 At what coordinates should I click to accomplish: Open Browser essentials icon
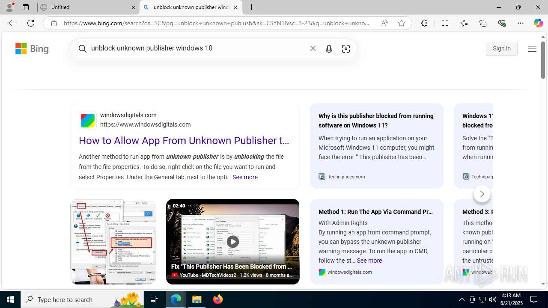(502, 23)
